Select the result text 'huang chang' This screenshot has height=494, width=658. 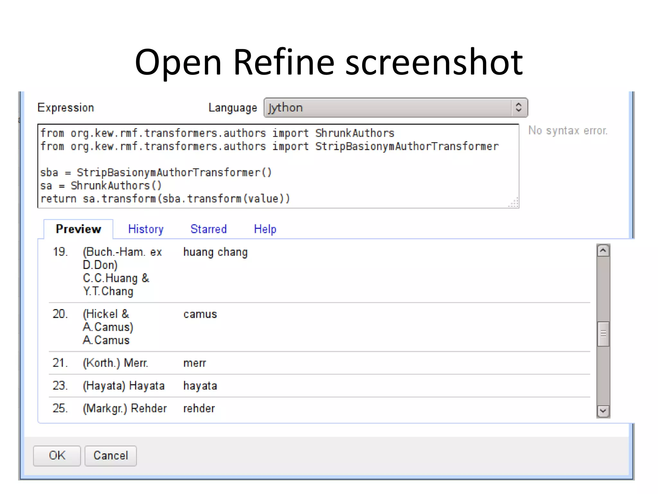click(216, 252)
